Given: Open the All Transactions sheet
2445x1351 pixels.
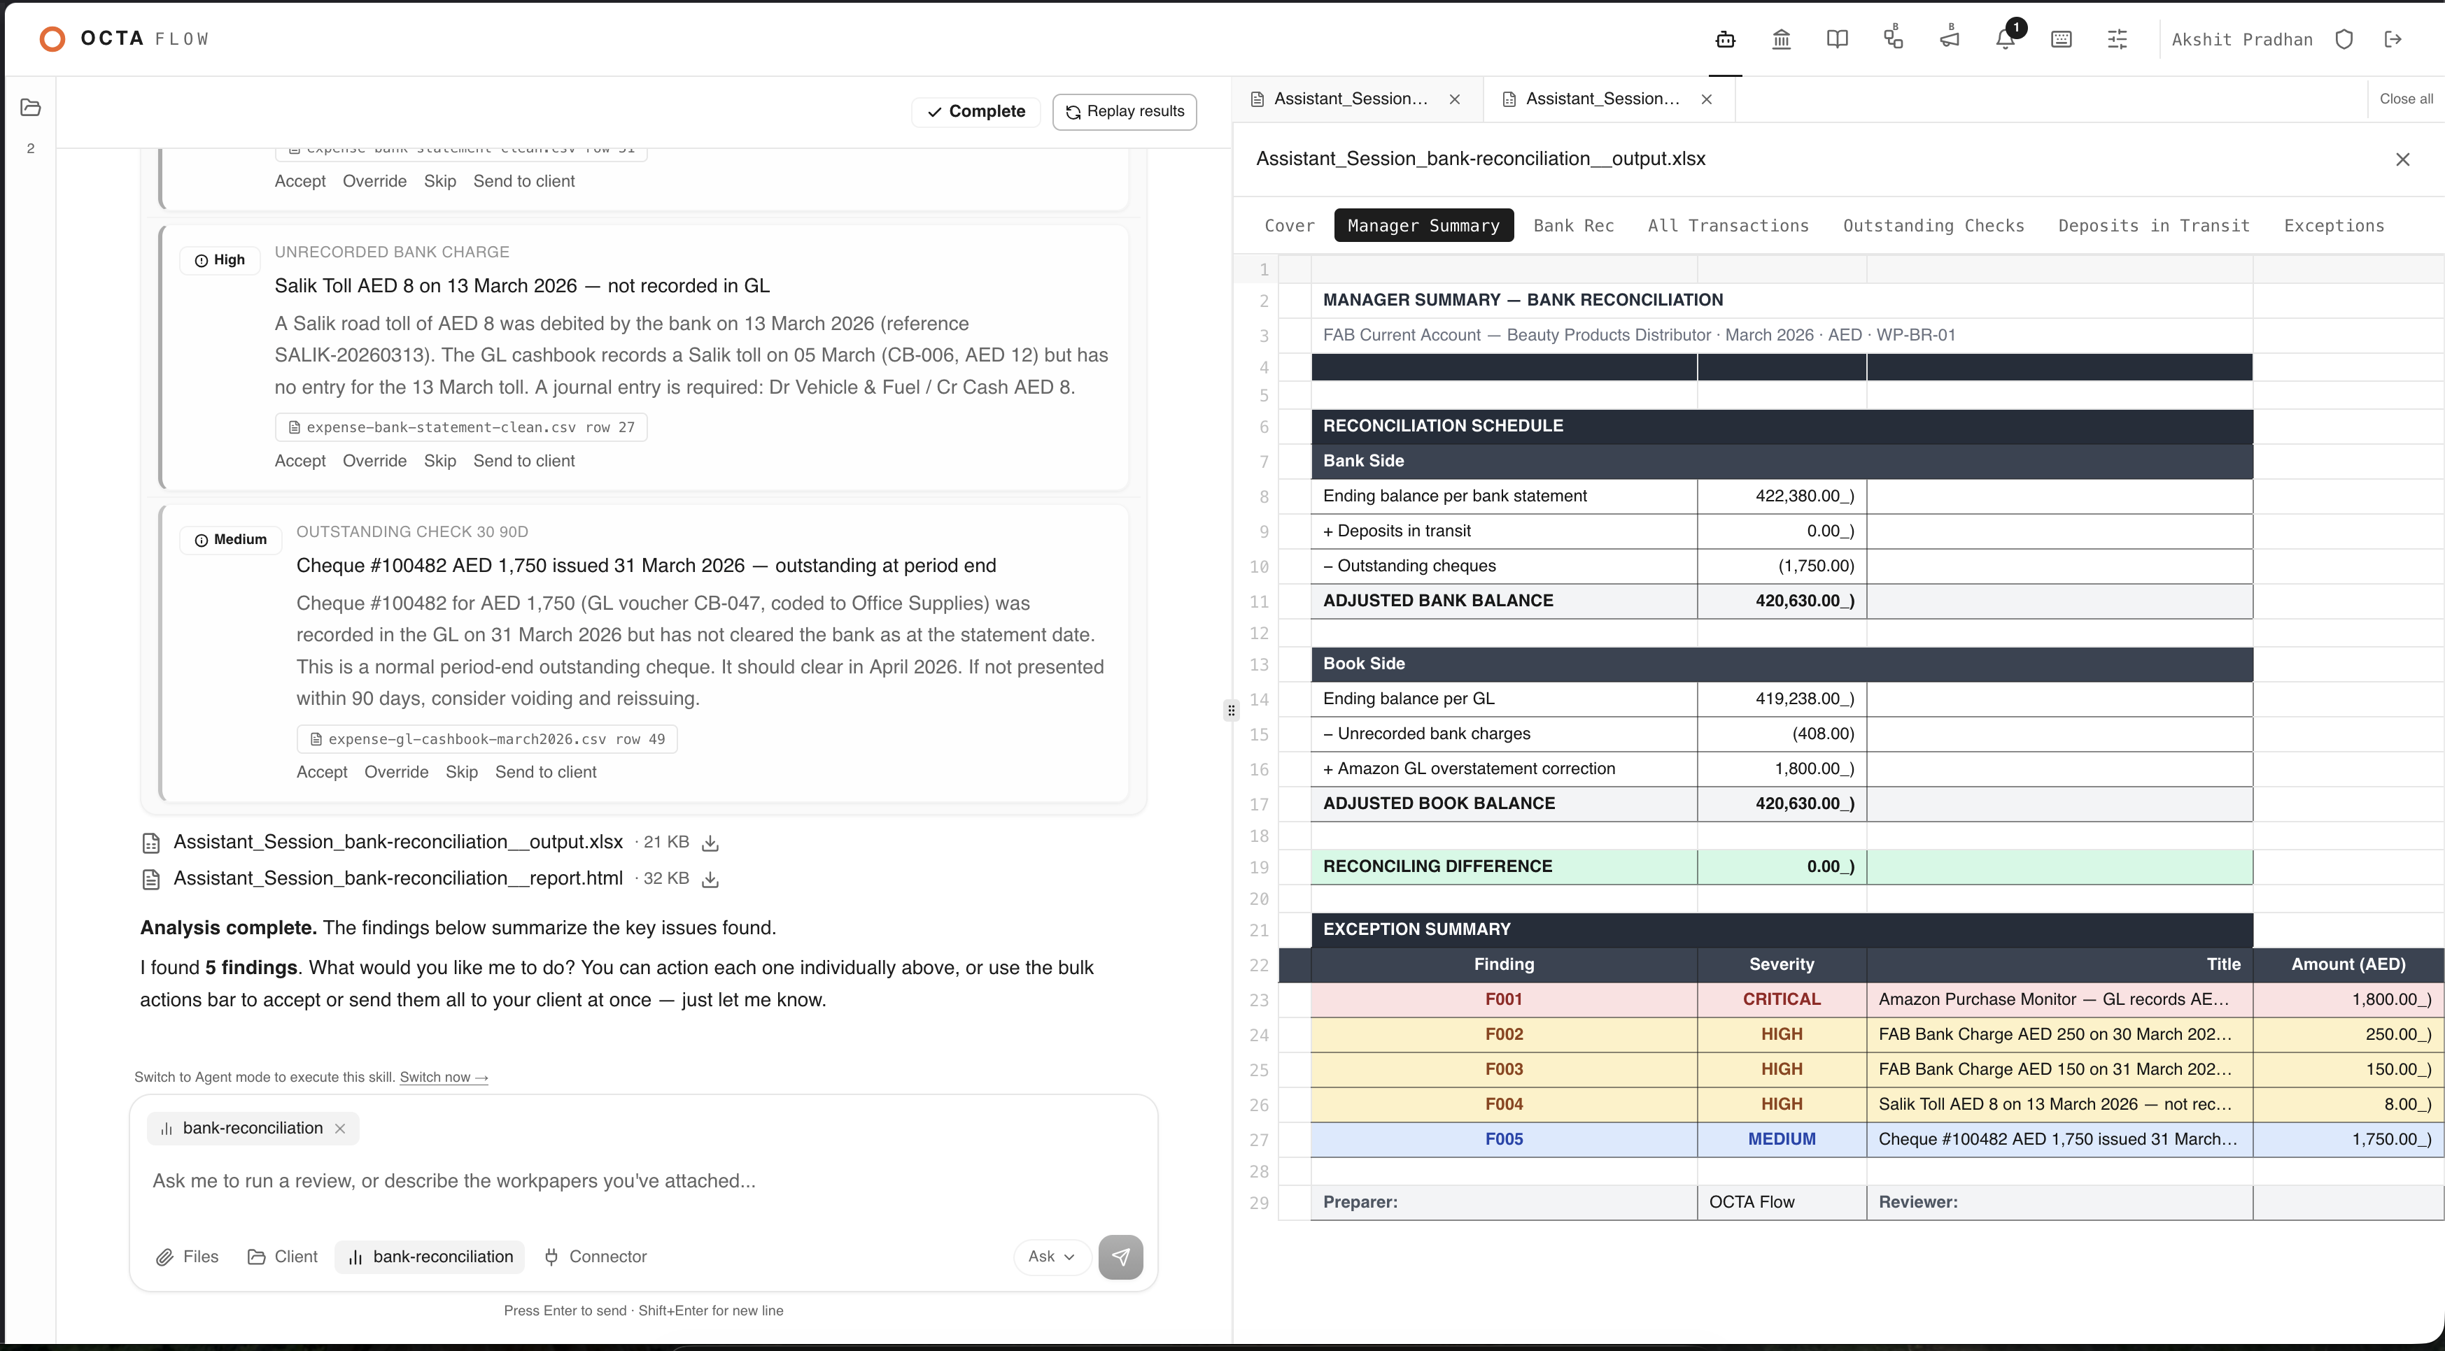Looking at the screenshot, I should 1728,226.
